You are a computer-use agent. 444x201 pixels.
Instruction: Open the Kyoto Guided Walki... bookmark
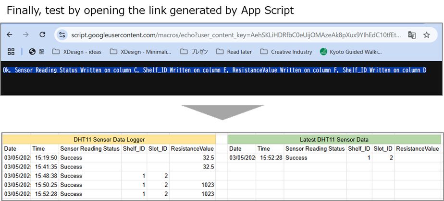(x=351, y=52)
